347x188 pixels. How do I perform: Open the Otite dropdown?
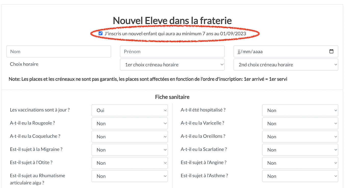(x=130, y=163)
